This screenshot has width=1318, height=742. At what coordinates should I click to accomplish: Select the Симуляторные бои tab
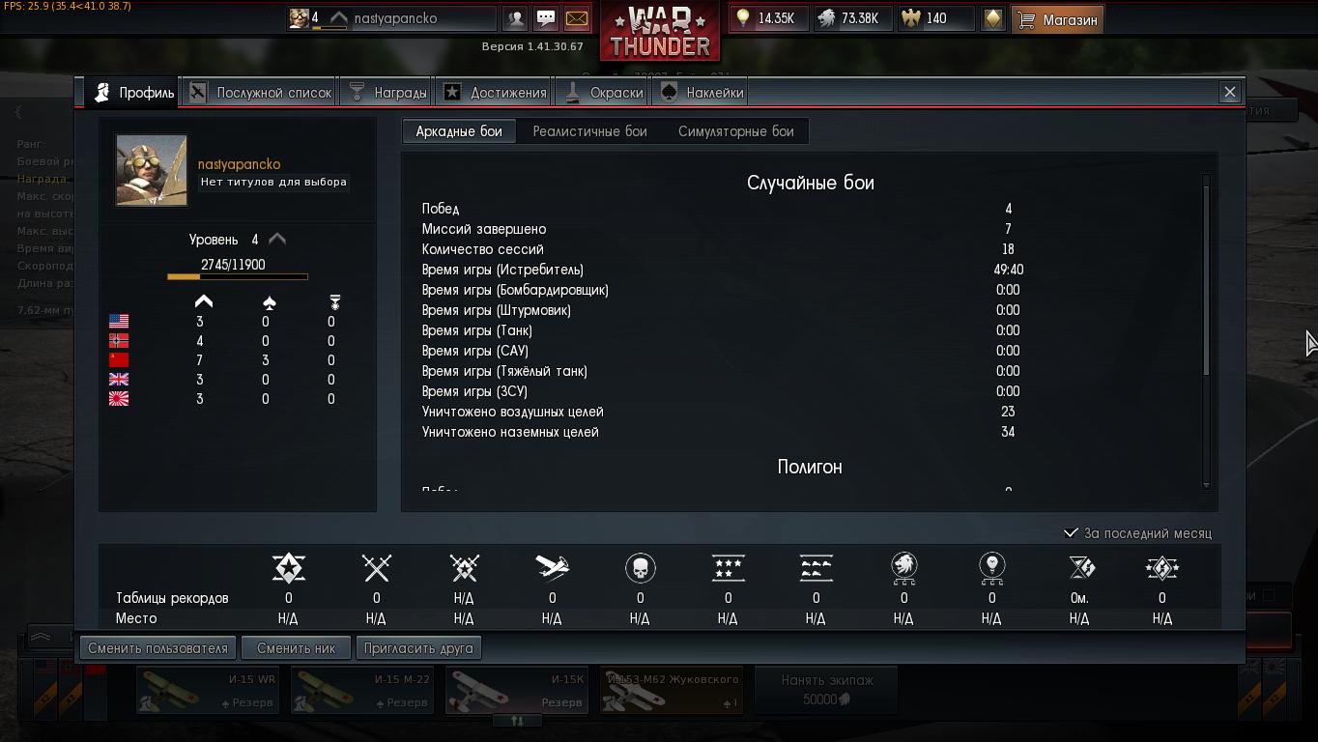click(735, 131)
